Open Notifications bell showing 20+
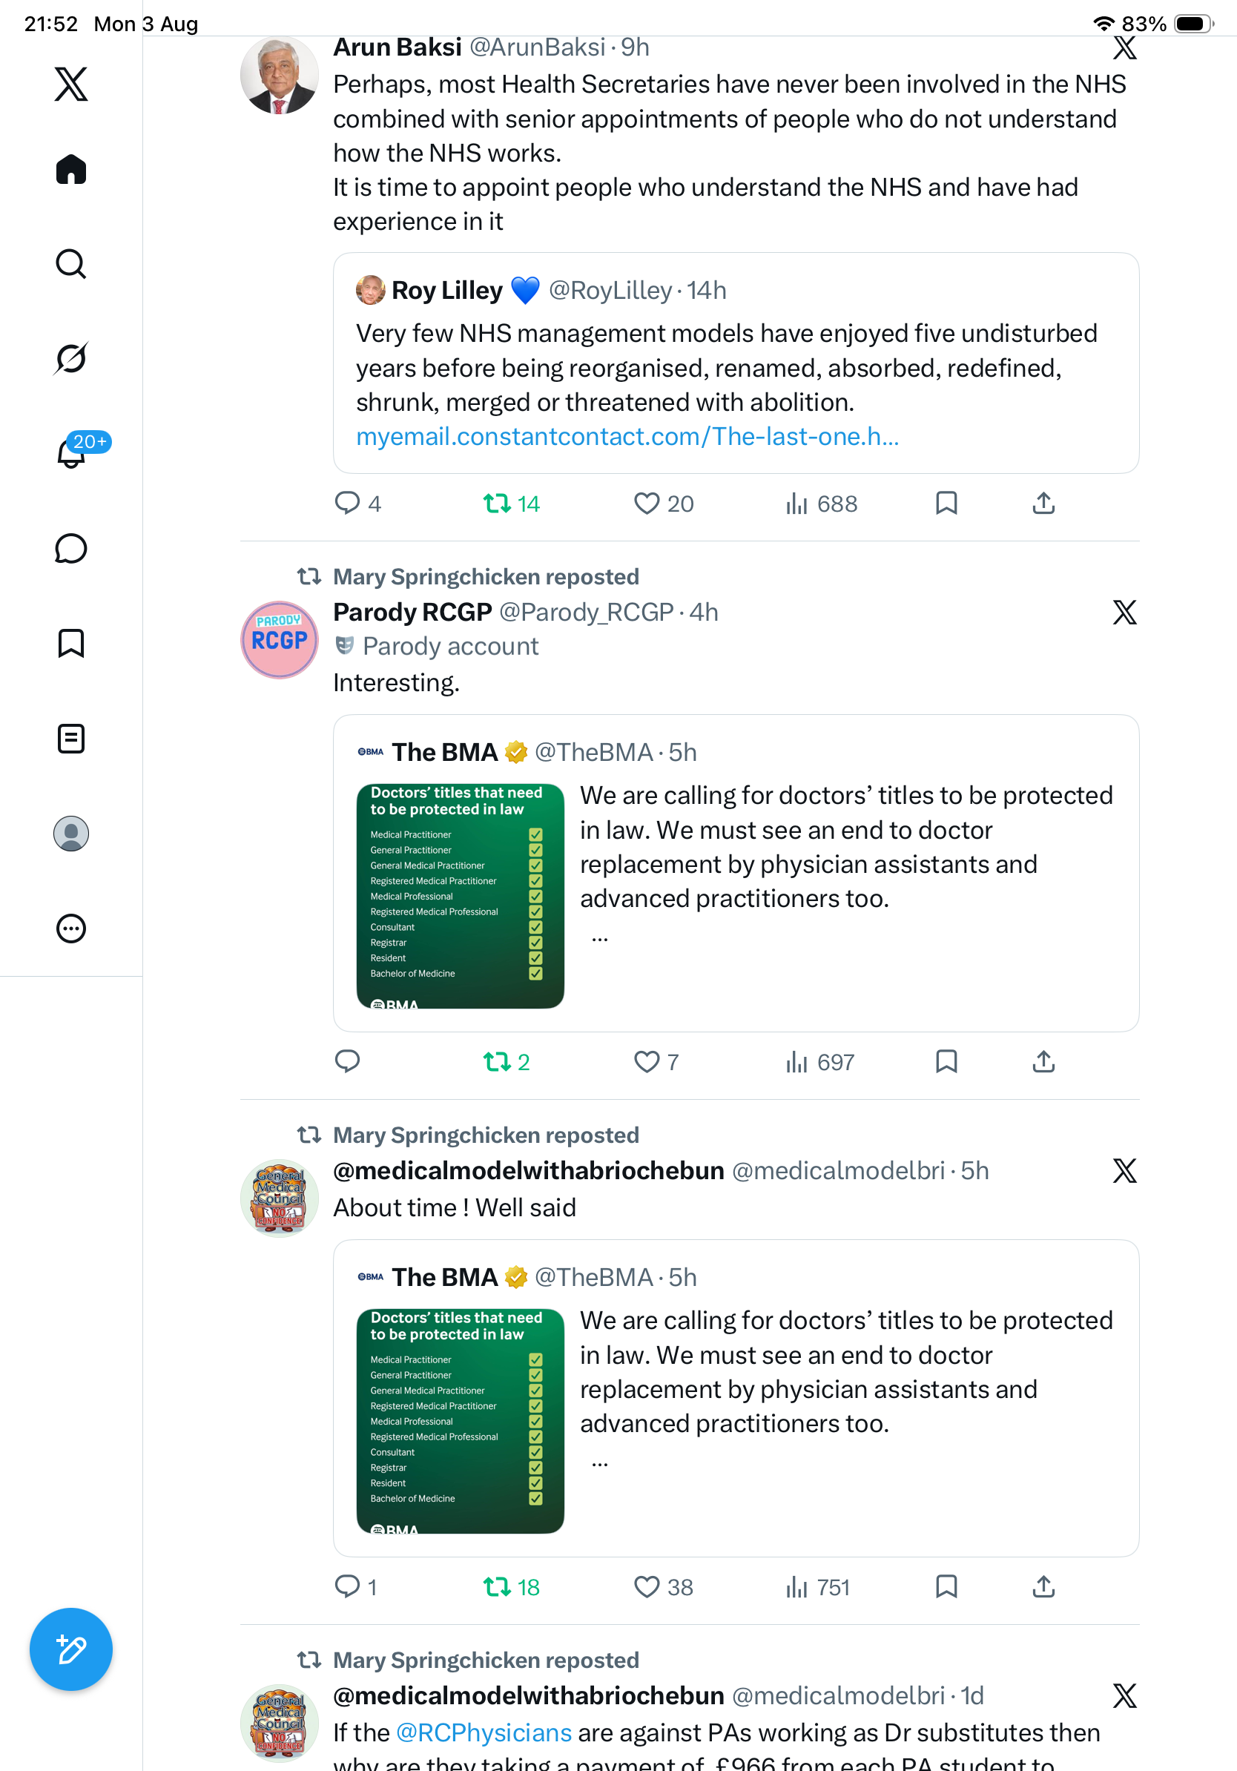The height and width of the screenshot is (1771, 1237). (71, 452)
